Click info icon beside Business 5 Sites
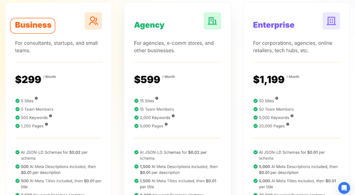This screenshot has height=195, width=355. pyautogui.click(x=36, y=98)
